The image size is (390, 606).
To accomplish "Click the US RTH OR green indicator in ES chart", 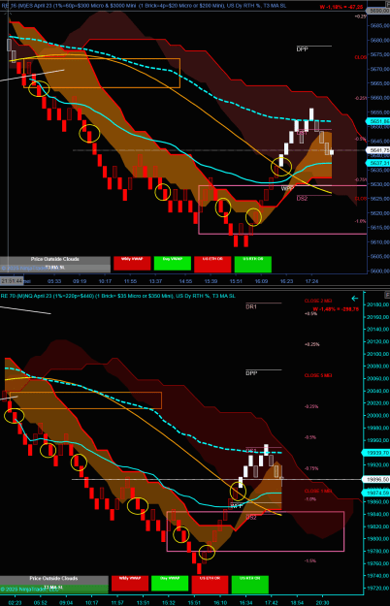I will click(253, 264).
